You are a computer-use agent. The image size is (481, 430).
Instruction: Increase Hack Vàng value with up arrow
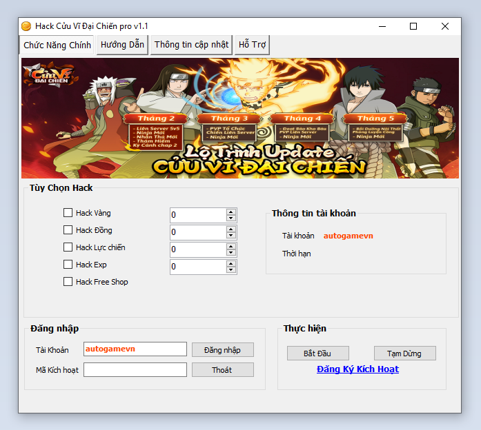(231, 212)
